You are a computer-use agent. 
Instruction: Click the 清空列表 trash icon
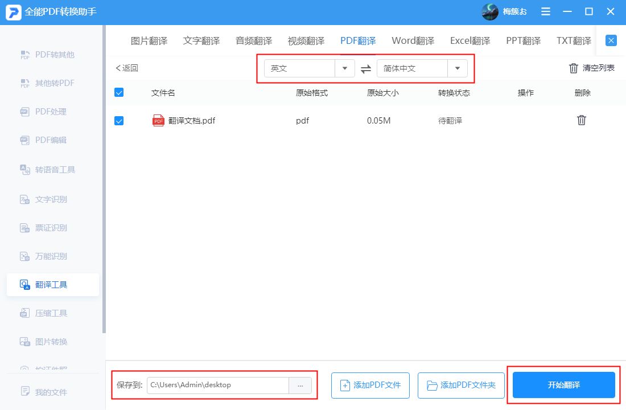pos(573,68)
